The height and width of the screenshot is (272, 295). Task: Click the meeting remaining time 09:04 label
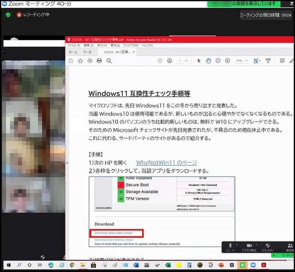pos(265,15)
